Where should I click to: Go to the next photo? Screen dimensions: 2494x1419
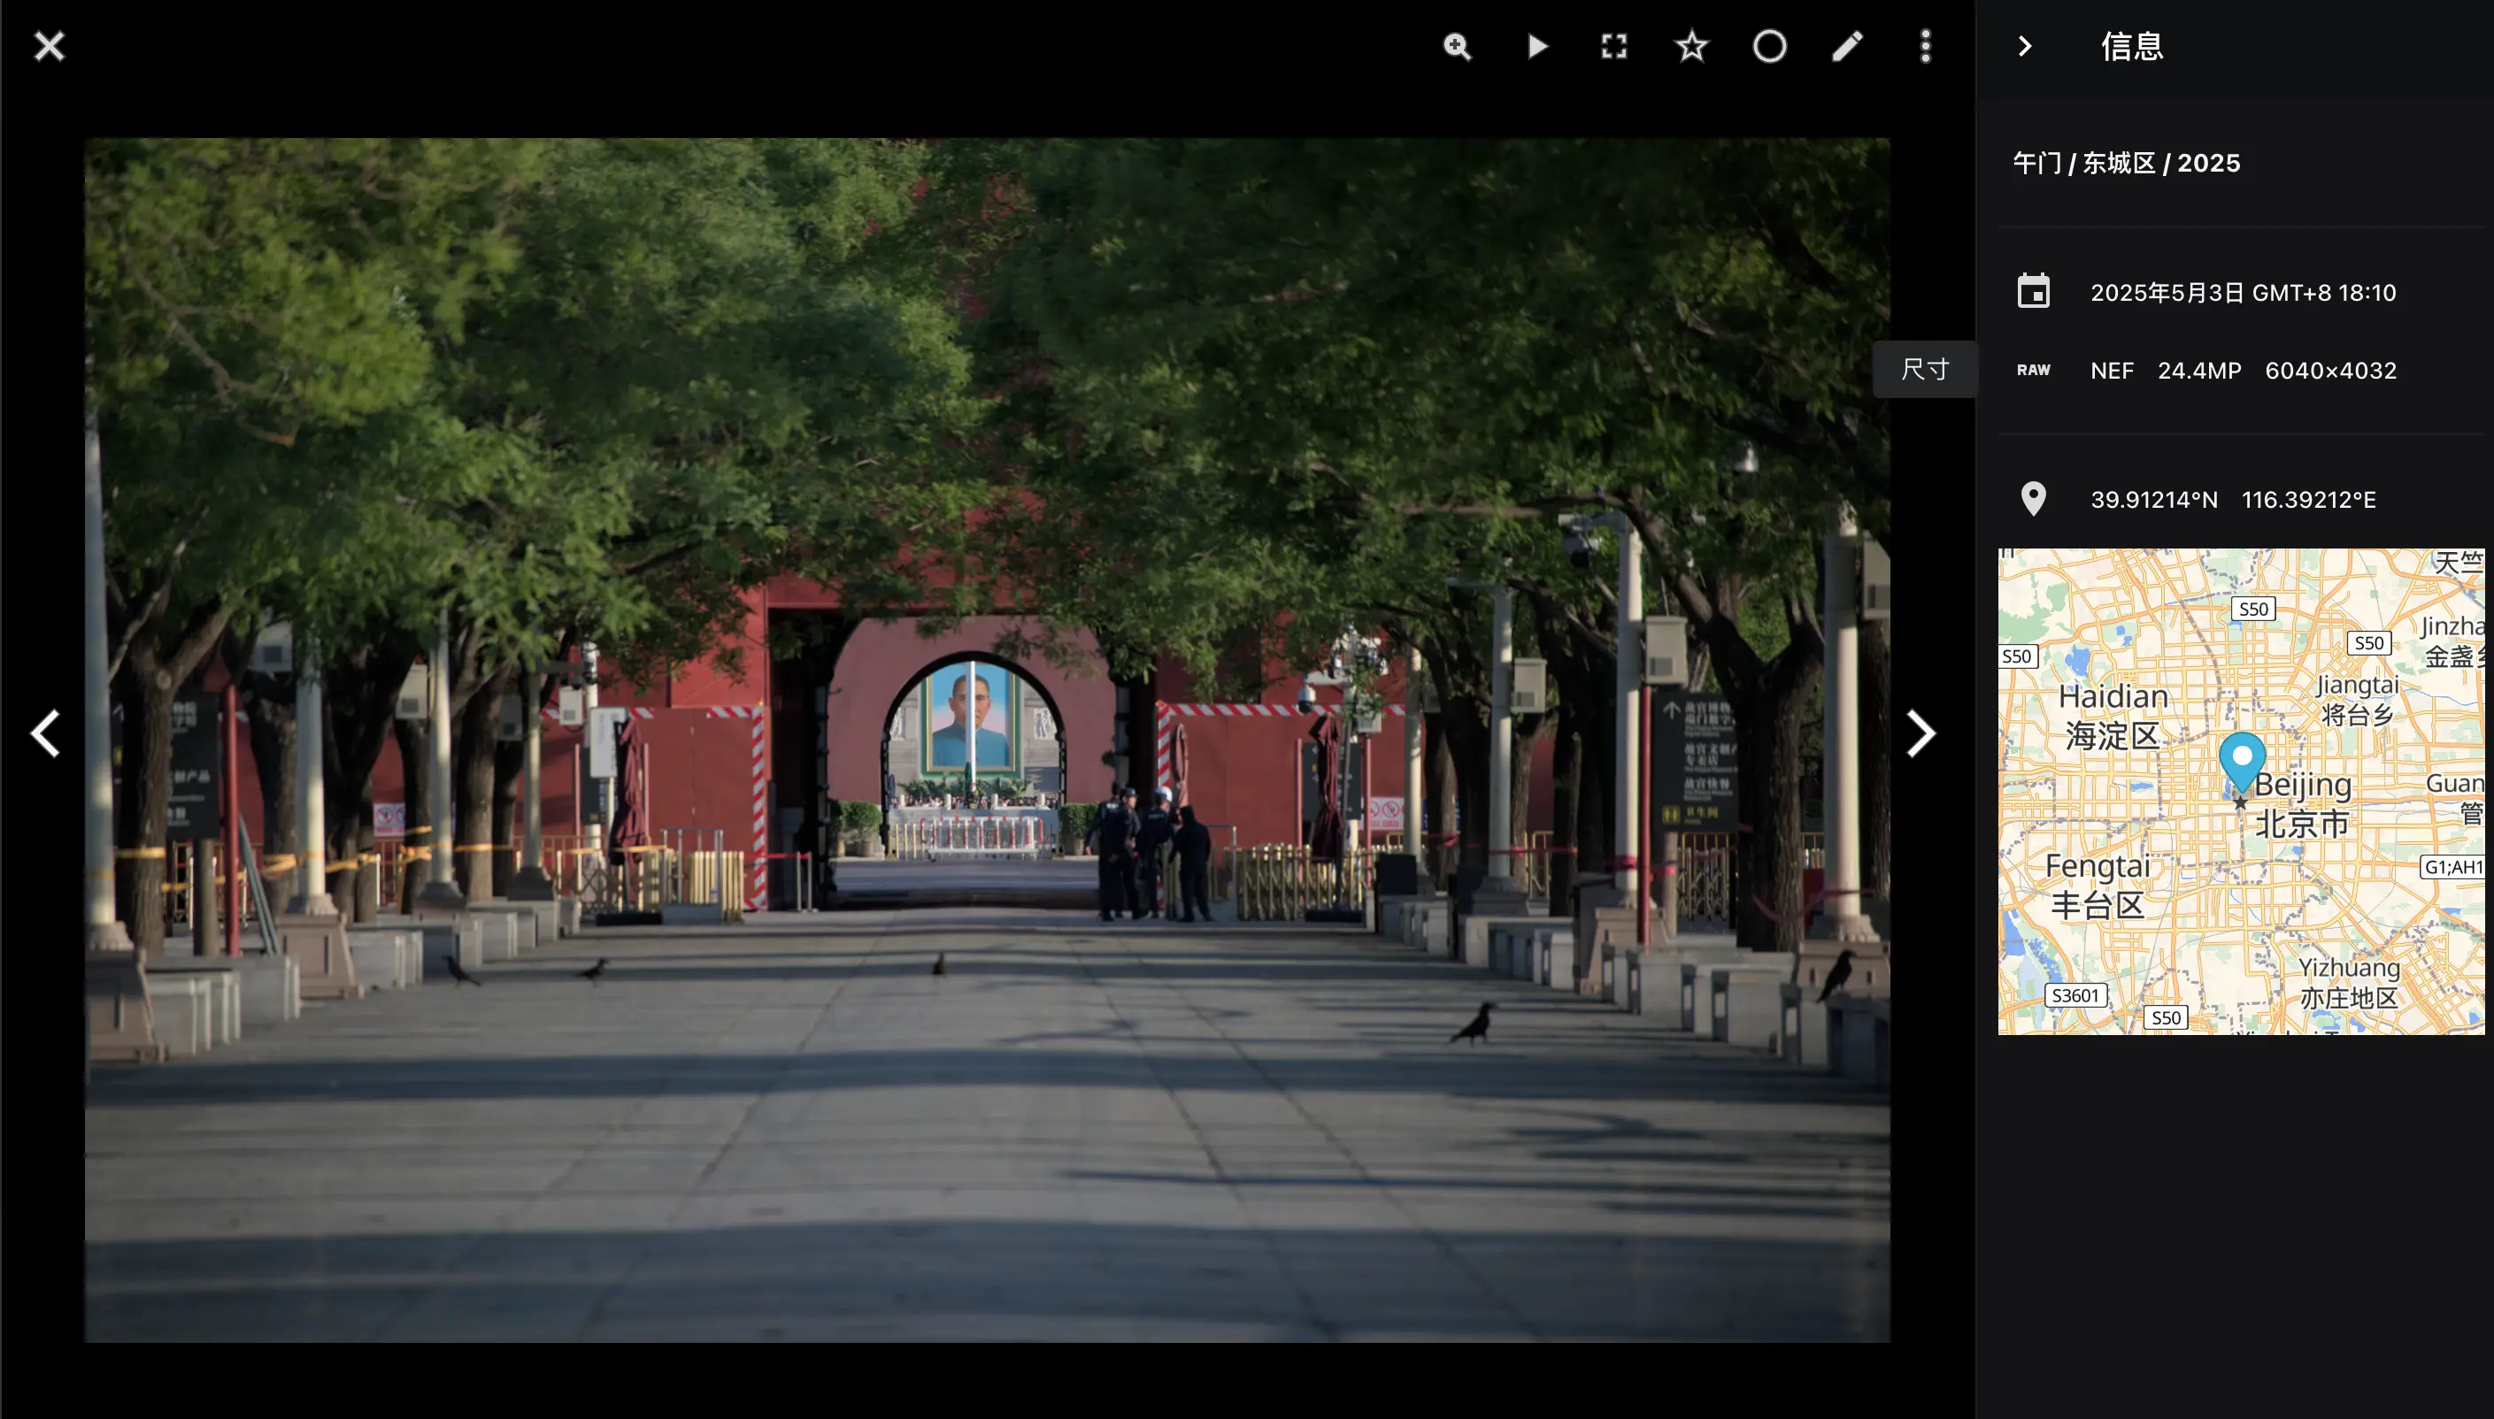[1920, 733]
